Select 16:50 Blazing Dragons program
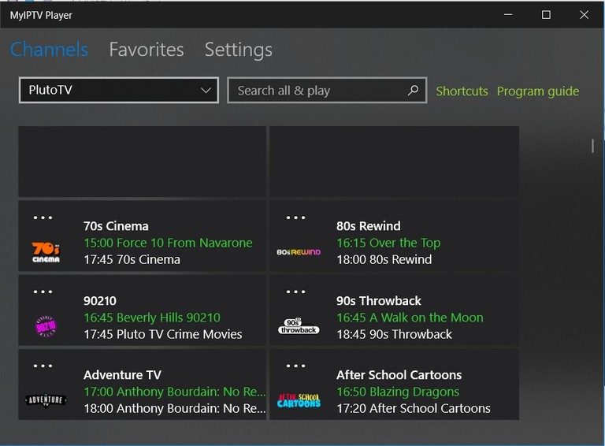 [398, 392]
